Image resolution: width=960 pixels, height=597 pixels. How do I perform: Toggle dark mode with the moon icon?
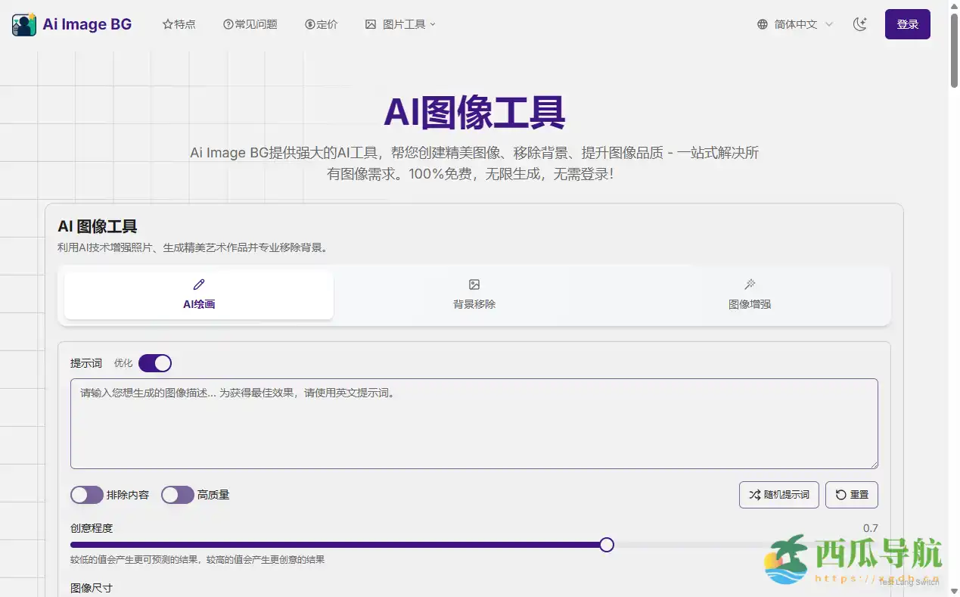click(860, 23)
